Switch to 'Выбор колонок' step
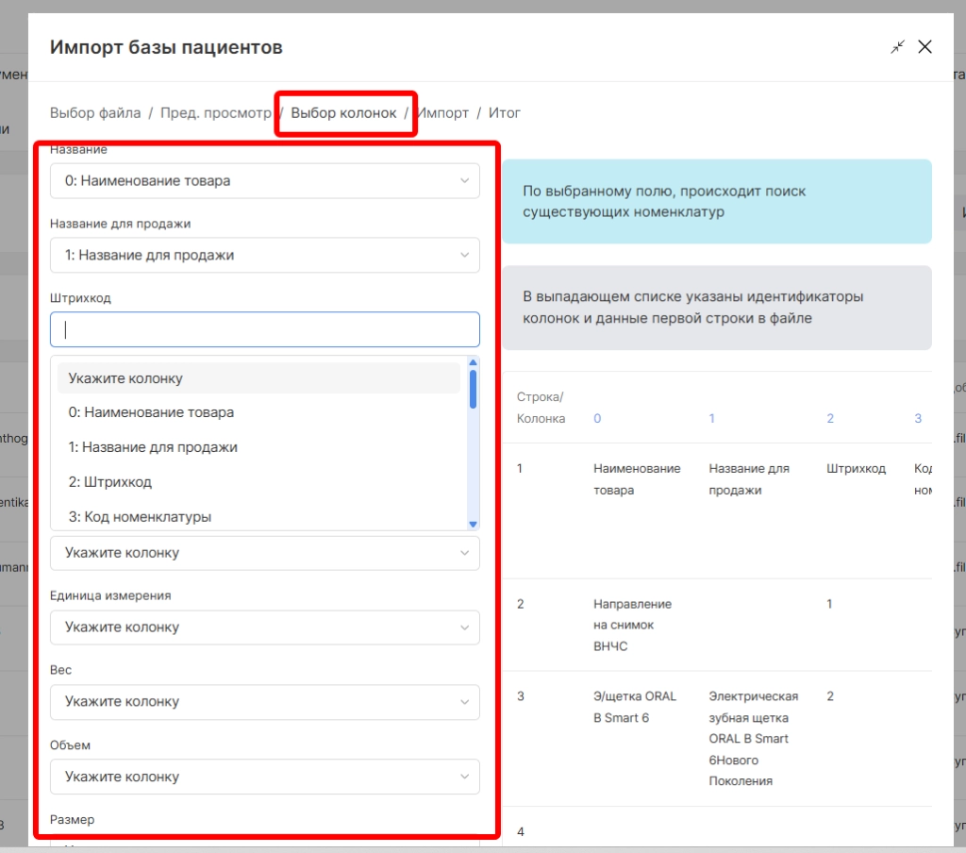The width and height of the screenshot is (966, 853). coord(343,113)
